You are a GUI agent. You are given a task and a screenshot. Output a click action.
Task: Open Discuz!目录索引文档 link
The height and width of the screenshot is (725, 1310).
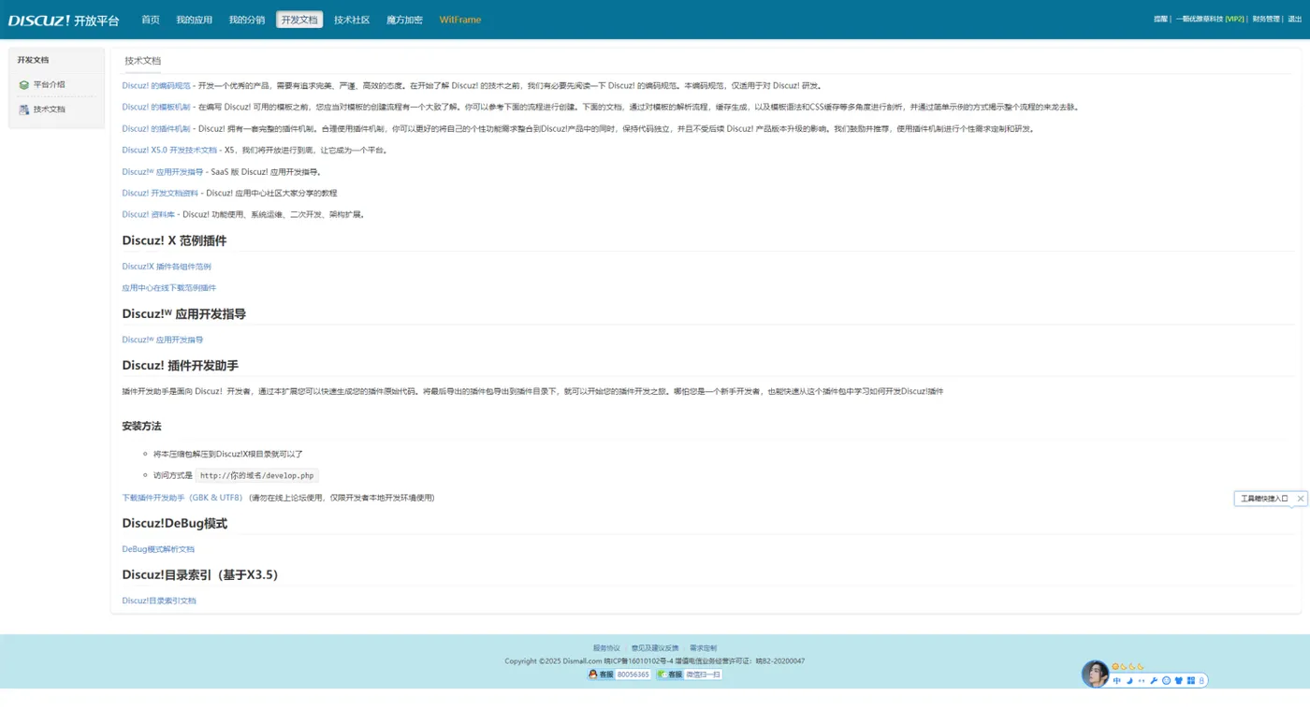click(x=159, y=601)
